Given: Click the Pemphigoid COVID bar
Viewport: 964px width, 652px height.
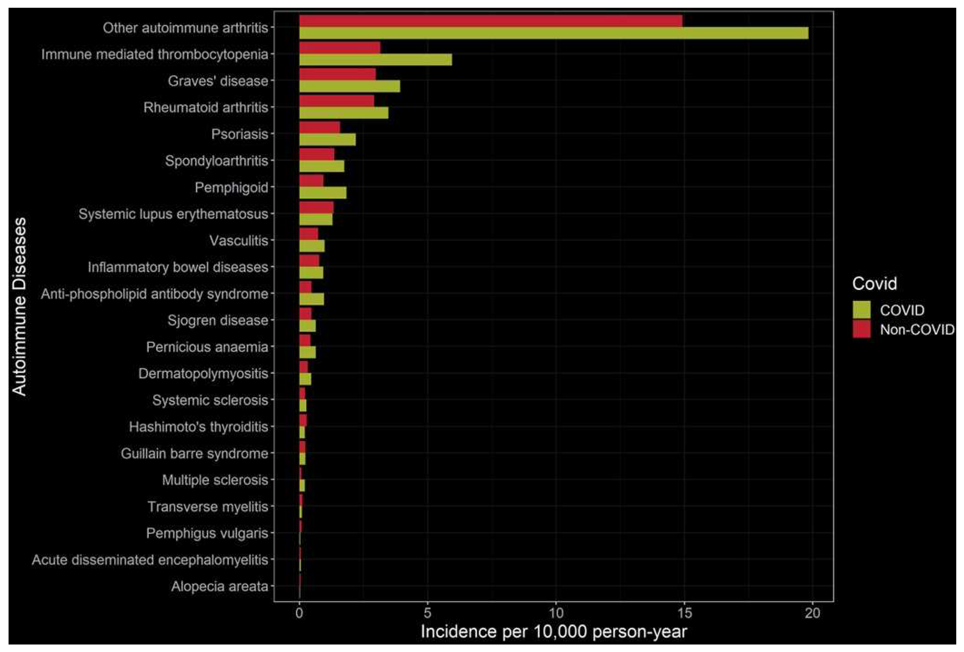Looking at the screenshot, I should (x=322, y=193).
